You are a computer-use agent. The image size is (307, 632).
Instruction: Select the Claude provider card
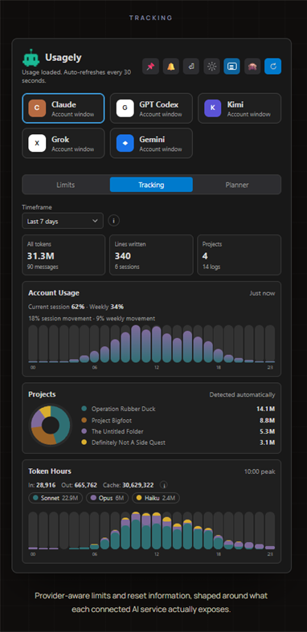(x=63, y=108)
